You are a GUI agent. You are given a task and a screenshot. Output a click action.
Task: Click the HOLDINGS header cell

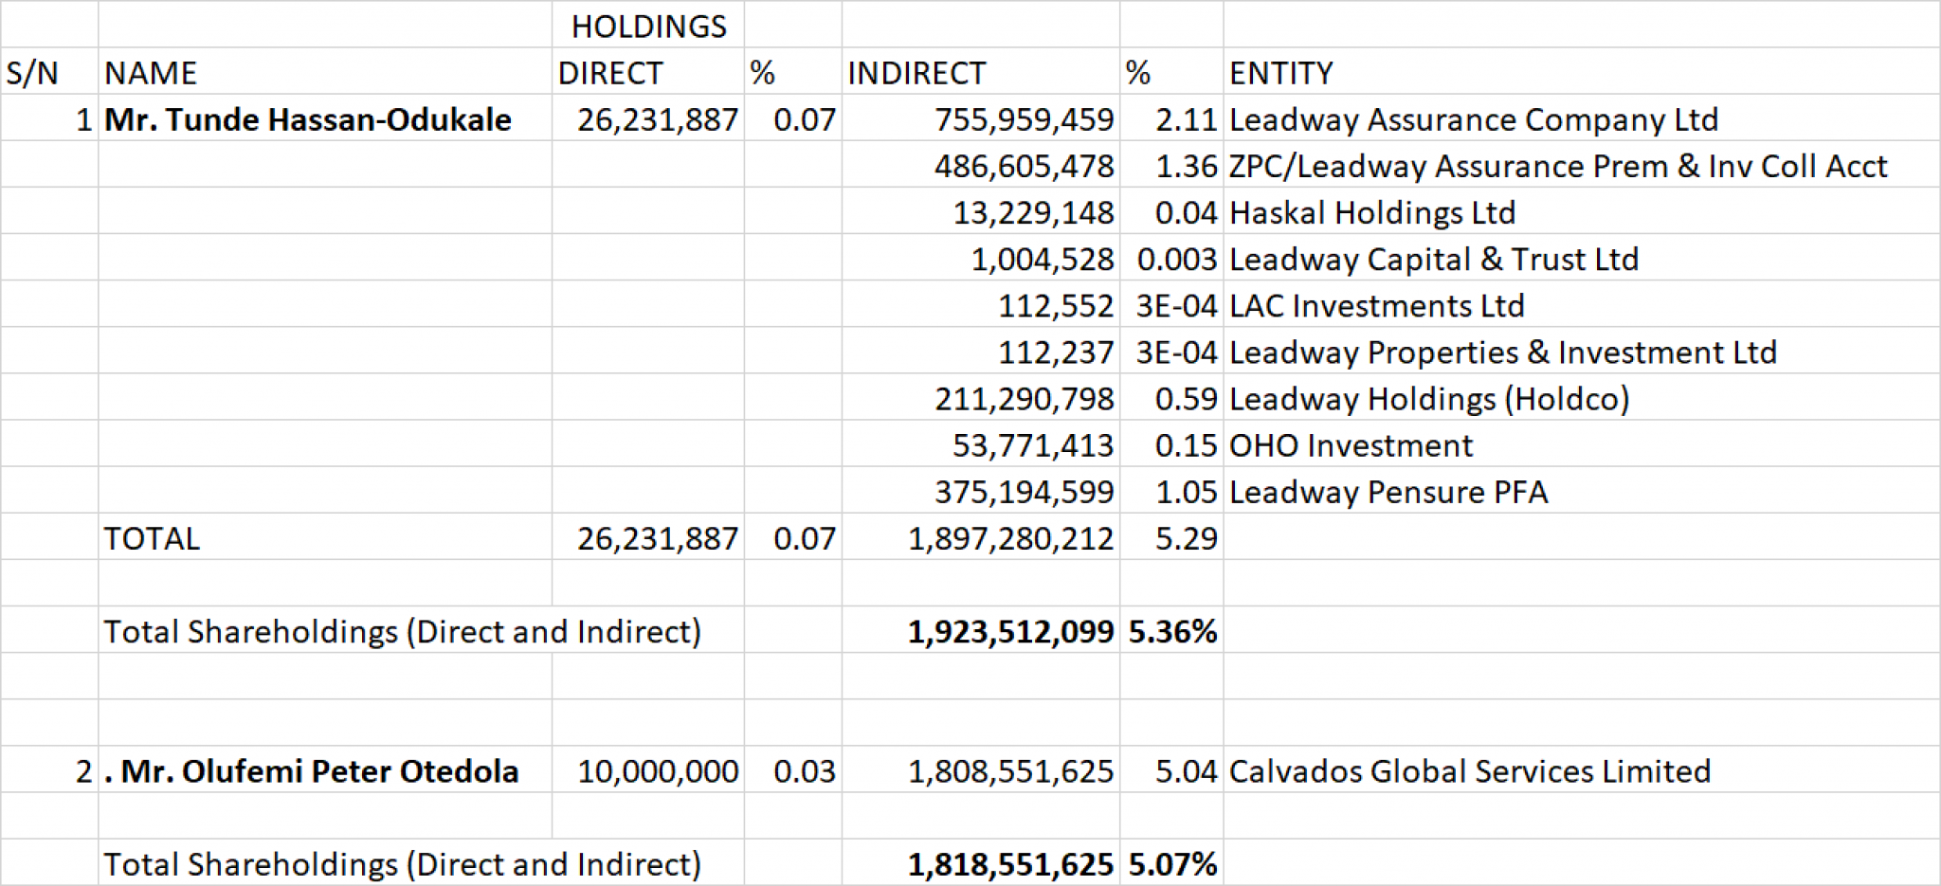(x=648, y=27)
